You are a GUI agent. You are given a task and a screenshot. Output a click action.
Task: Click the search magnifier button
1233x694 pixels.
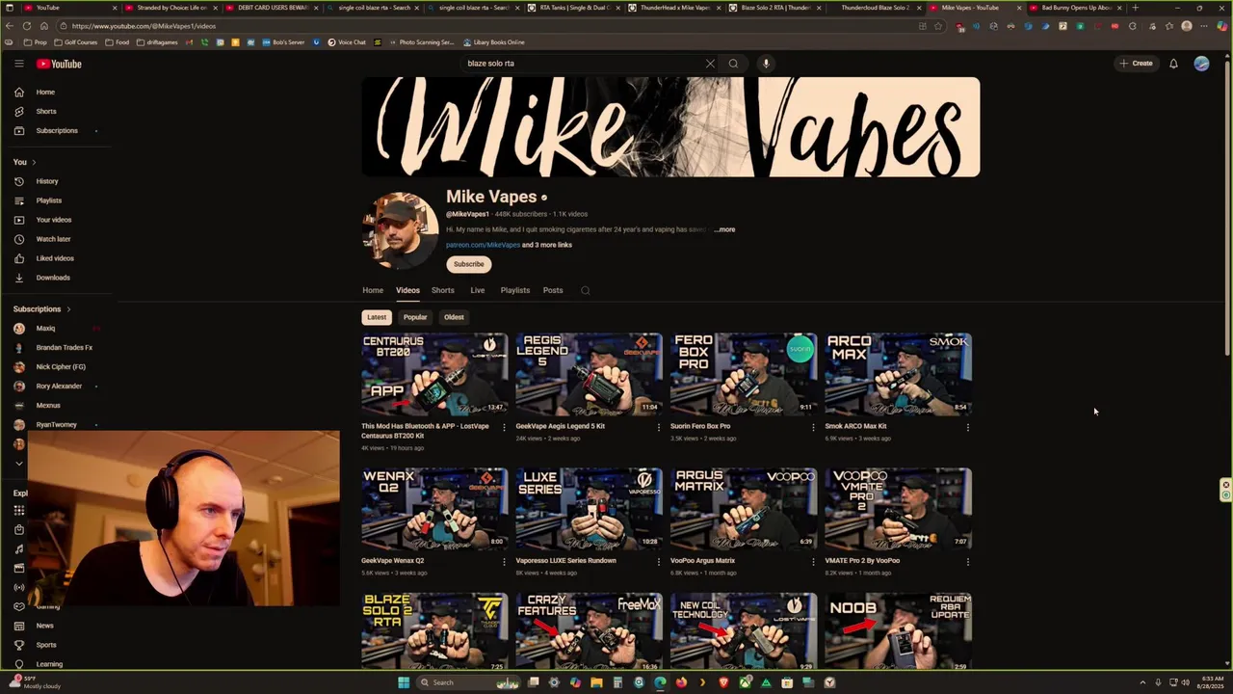(733, 64)
